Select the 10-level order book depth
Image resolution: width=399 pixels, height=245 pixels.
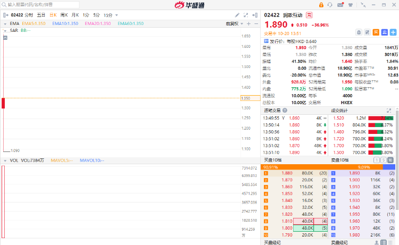click(390, 160)
